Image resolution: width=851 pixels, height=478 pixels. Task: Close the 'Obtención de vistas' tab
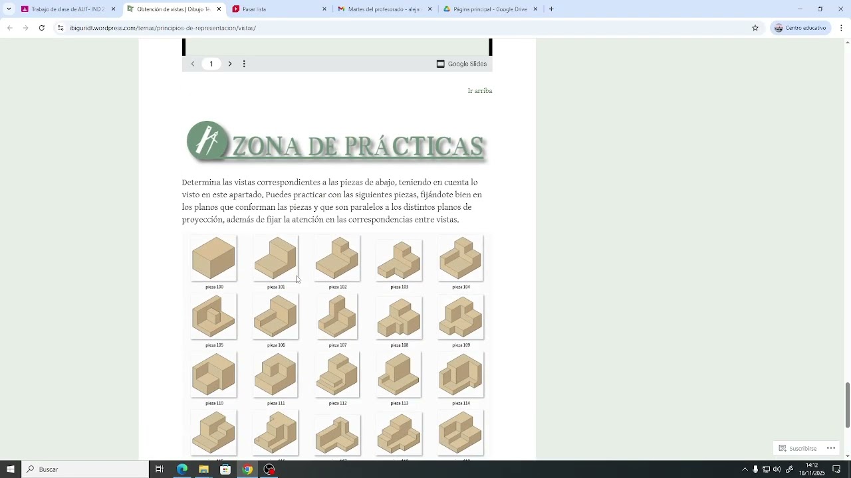click(x=219, y=9)
